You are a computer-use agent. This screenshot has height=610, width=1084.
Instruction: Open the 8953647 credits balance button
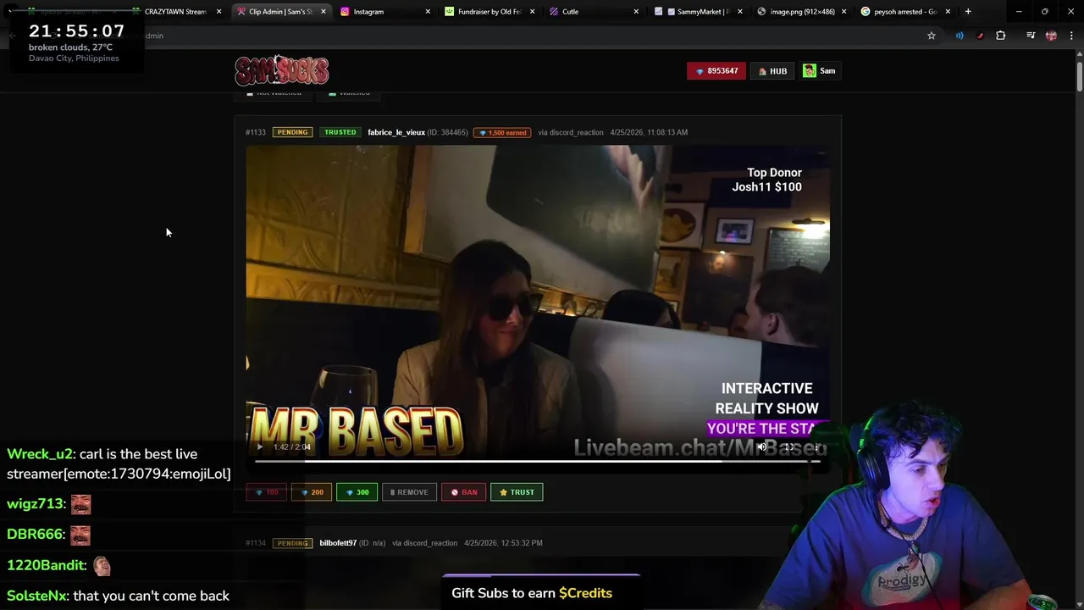(x=716, y=71)
